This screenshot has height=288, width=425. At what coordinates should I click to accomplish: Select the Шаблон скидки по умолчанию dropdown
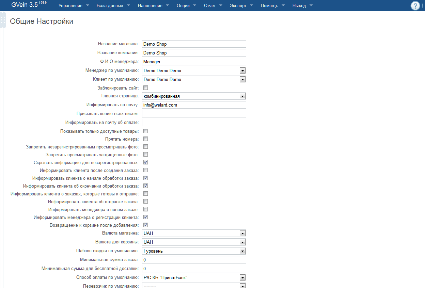coord(194,251)
